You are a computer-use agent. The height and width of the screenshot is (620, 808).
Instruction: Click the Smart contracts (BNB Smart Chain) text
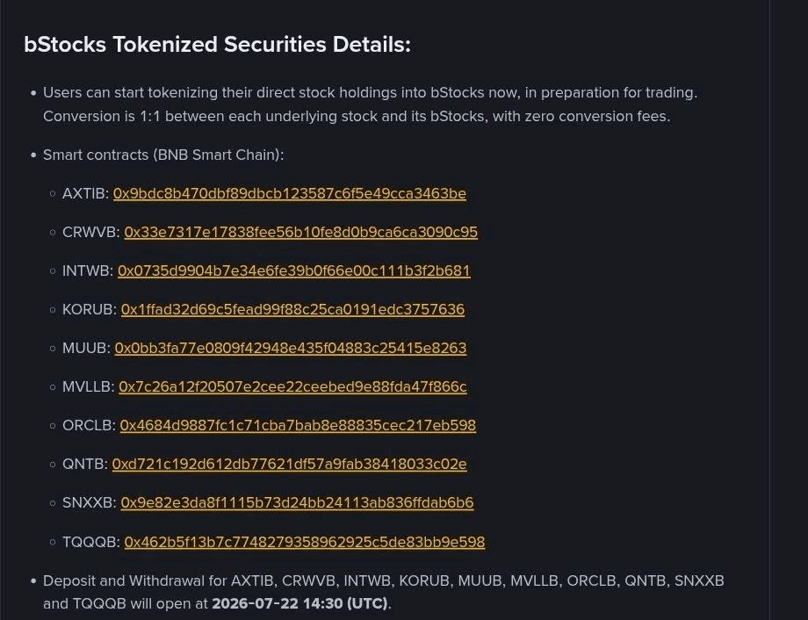coord(163,155)
